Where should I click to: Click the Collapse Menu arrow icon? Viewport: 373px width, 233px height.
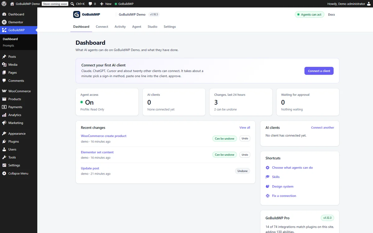tap(4, 173)
